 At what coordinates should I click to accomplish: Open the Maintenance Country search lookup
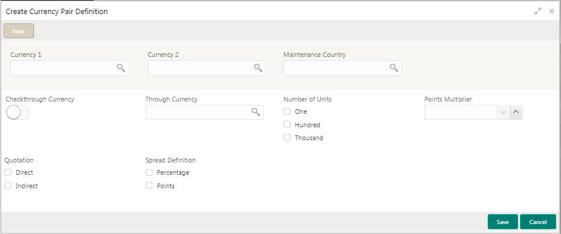pyautogui.click(x=394, y=68)
